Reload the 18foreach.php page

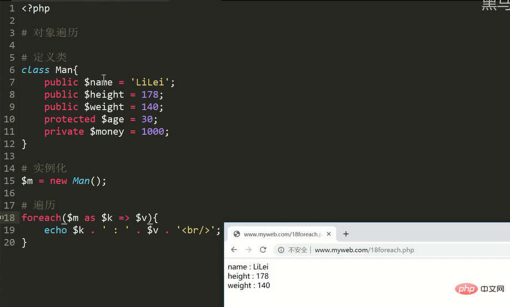263,249
